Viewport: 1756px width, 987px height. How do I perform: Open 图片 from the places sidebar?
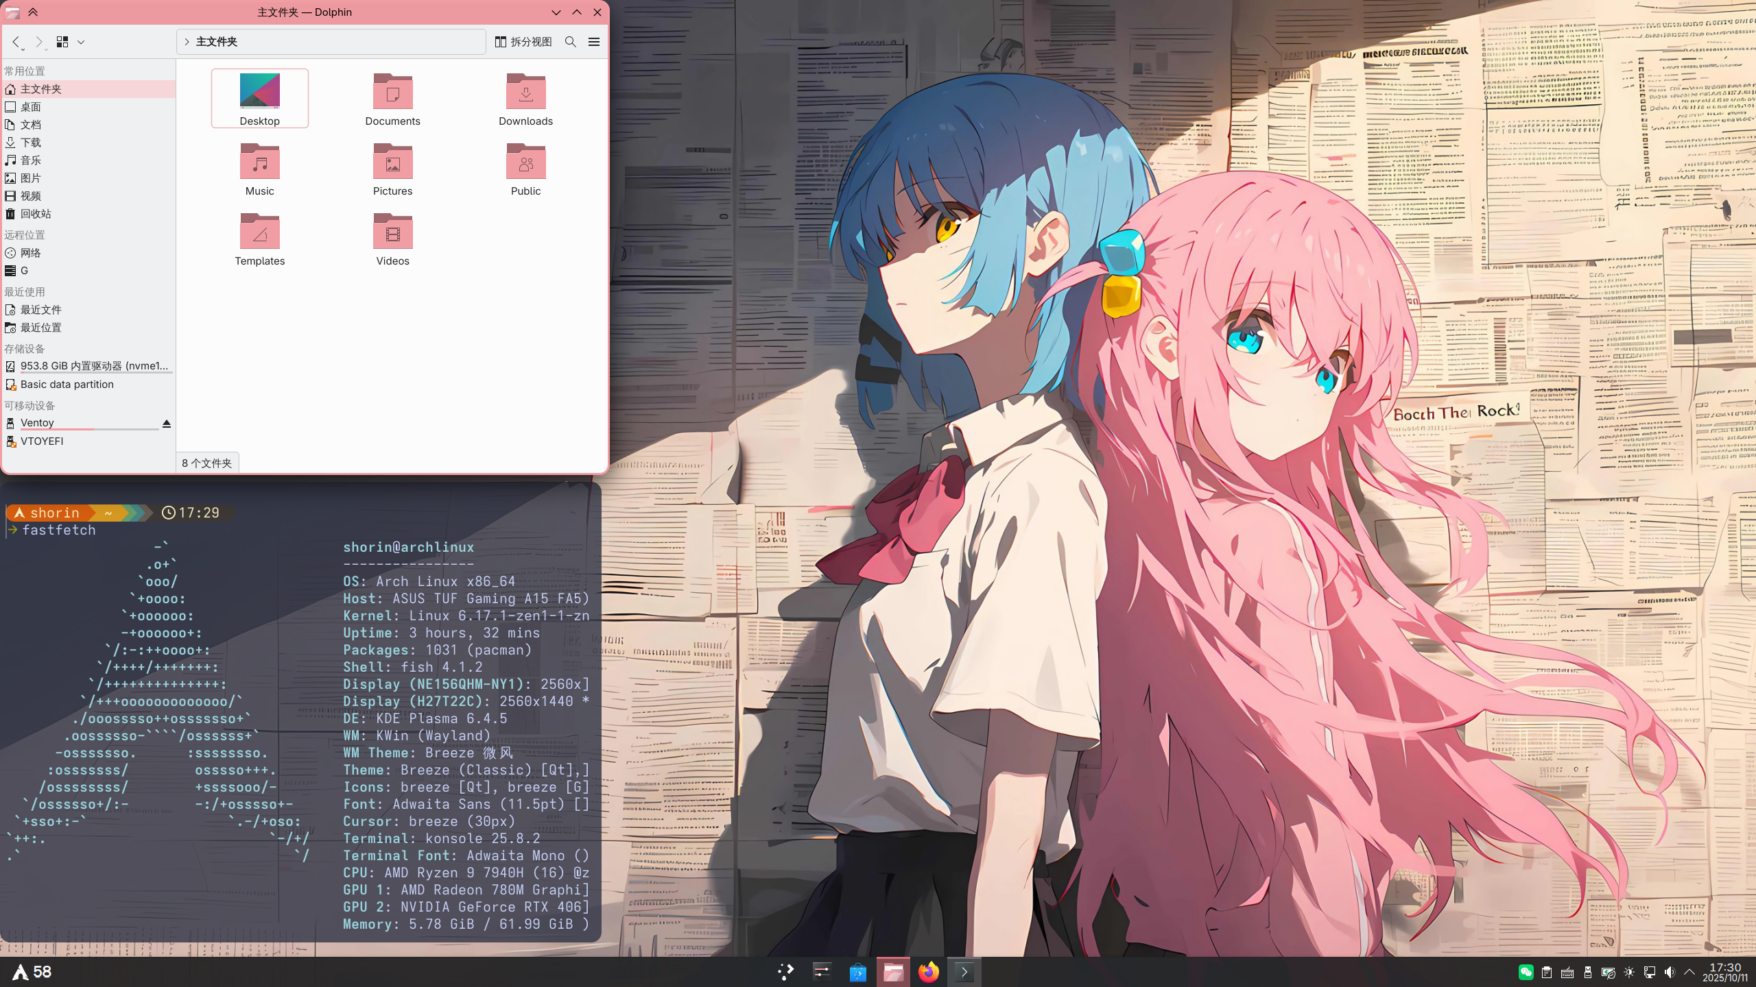(89, 178)
